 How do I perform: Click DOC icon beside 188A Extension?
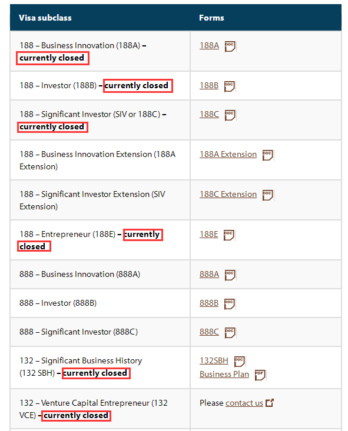tap(267, 155)
